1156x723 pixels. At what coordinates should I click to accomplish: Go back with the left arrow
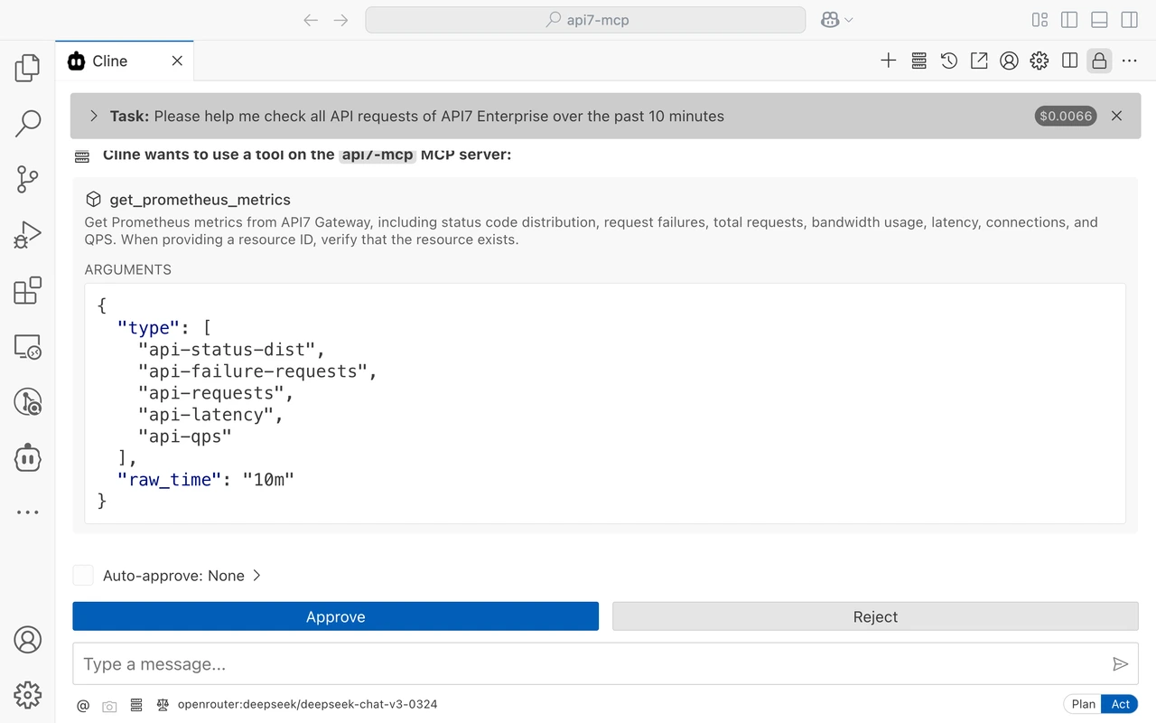point(311,20)
